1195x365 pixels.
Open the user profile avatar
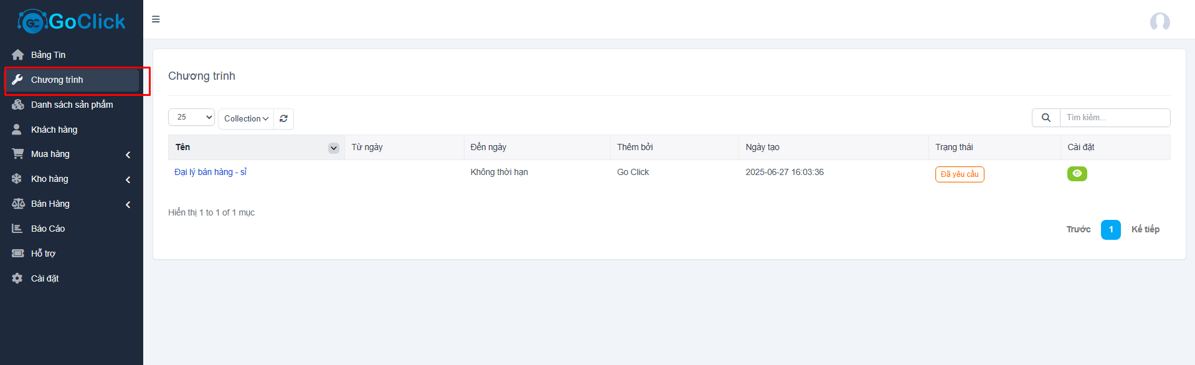click(1160, 22)
